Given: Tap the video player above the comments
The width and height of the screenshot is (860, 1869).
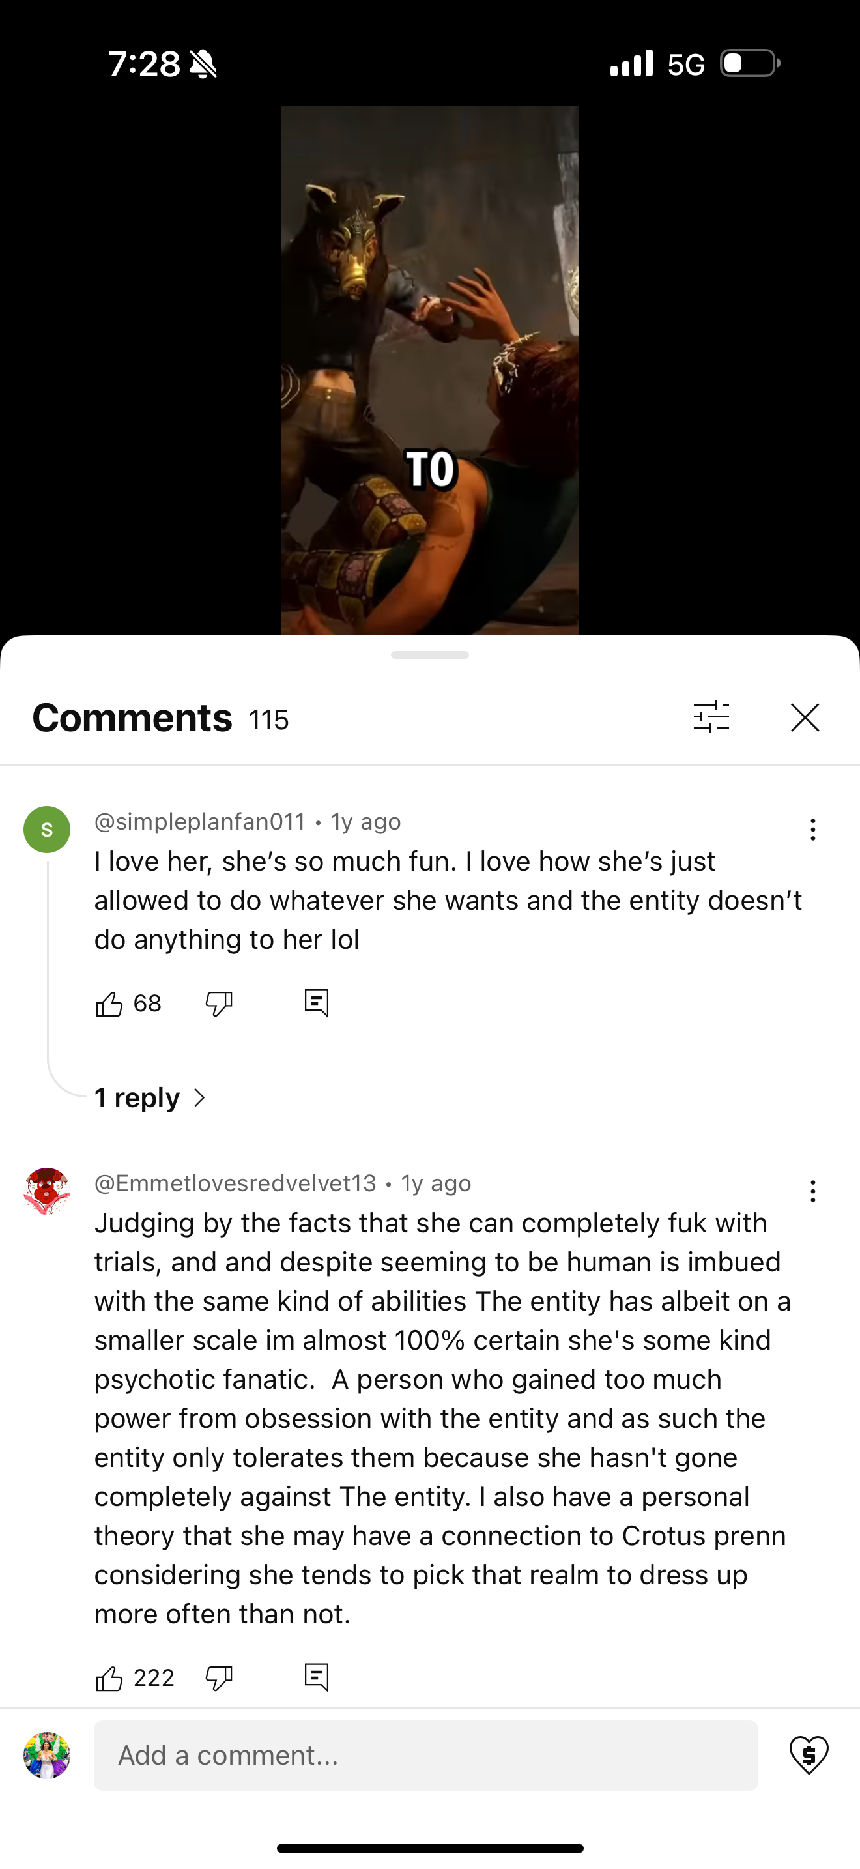Looking at the screenshot, I should click(430, 370).
